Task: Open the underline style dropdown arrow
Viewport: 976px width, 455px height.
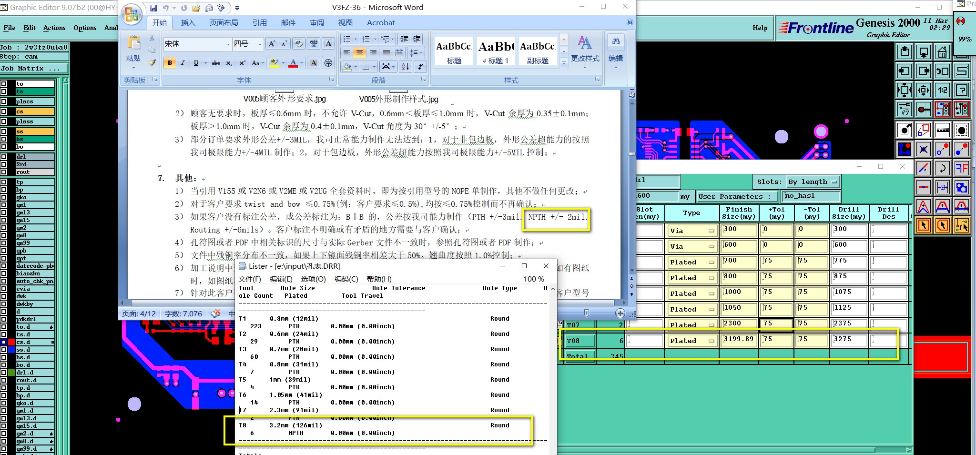Action: coord(205,63)
